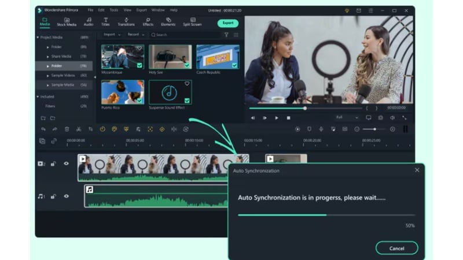Hide audio track 1 with eye icon

(66, 196)
